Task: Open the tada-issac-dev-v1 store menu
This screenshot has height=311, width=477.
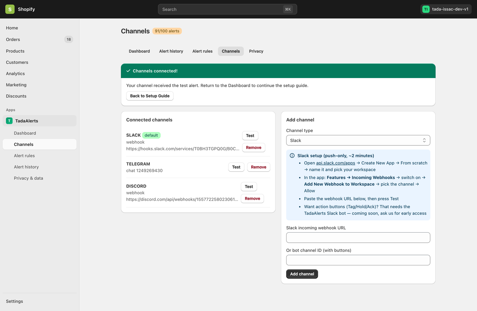Action: pyautogui.click(x=446, y=9)
